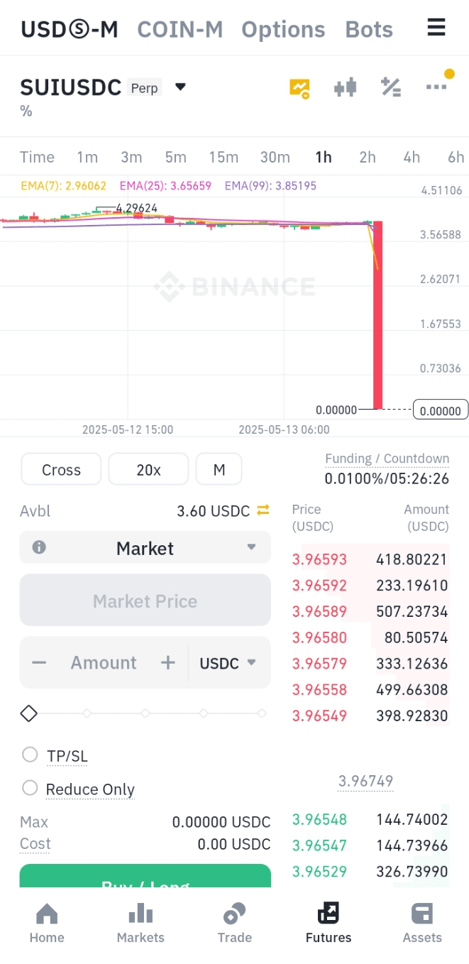Expand the SUIUSDC pair selector arrow
The height and width of the screenshot is (964, 469).
coord(180,87)
